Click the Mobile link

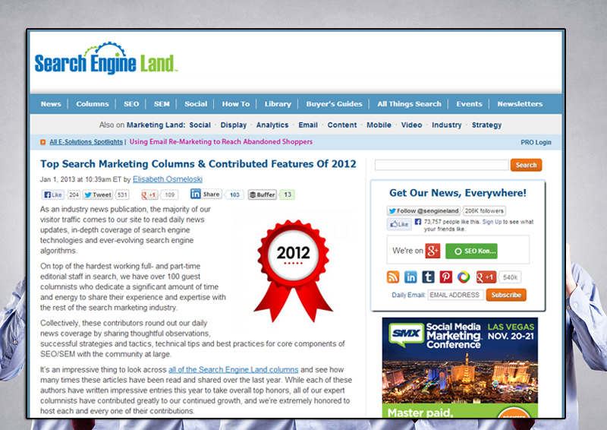(x=379, y=125)
